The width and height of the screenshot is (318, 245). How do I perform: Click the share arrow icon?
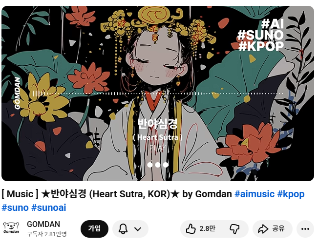tap(263, 229)
